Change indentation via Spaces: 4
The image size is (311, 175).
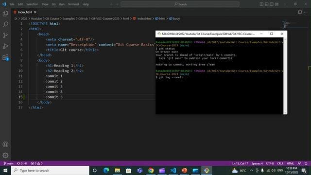coord(257,163)
